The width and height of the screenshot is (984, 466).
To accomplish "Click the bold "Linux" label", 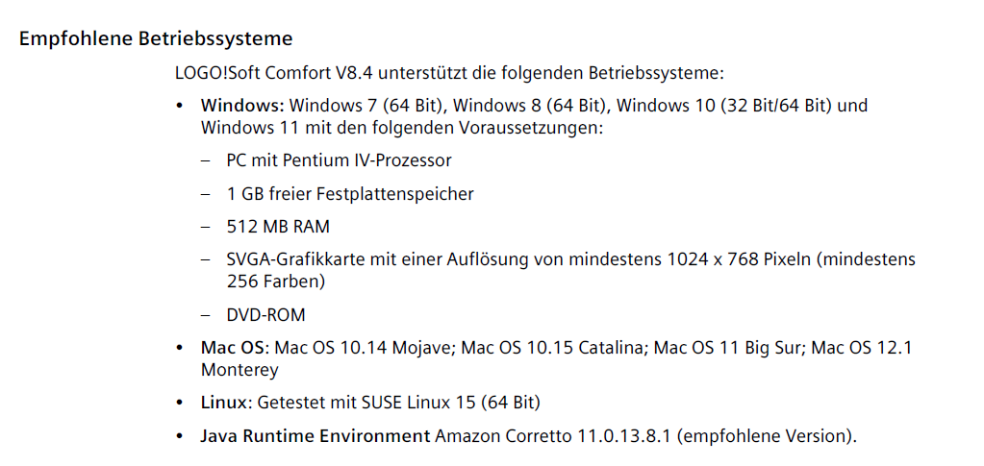I will click(x=223, y=403).
